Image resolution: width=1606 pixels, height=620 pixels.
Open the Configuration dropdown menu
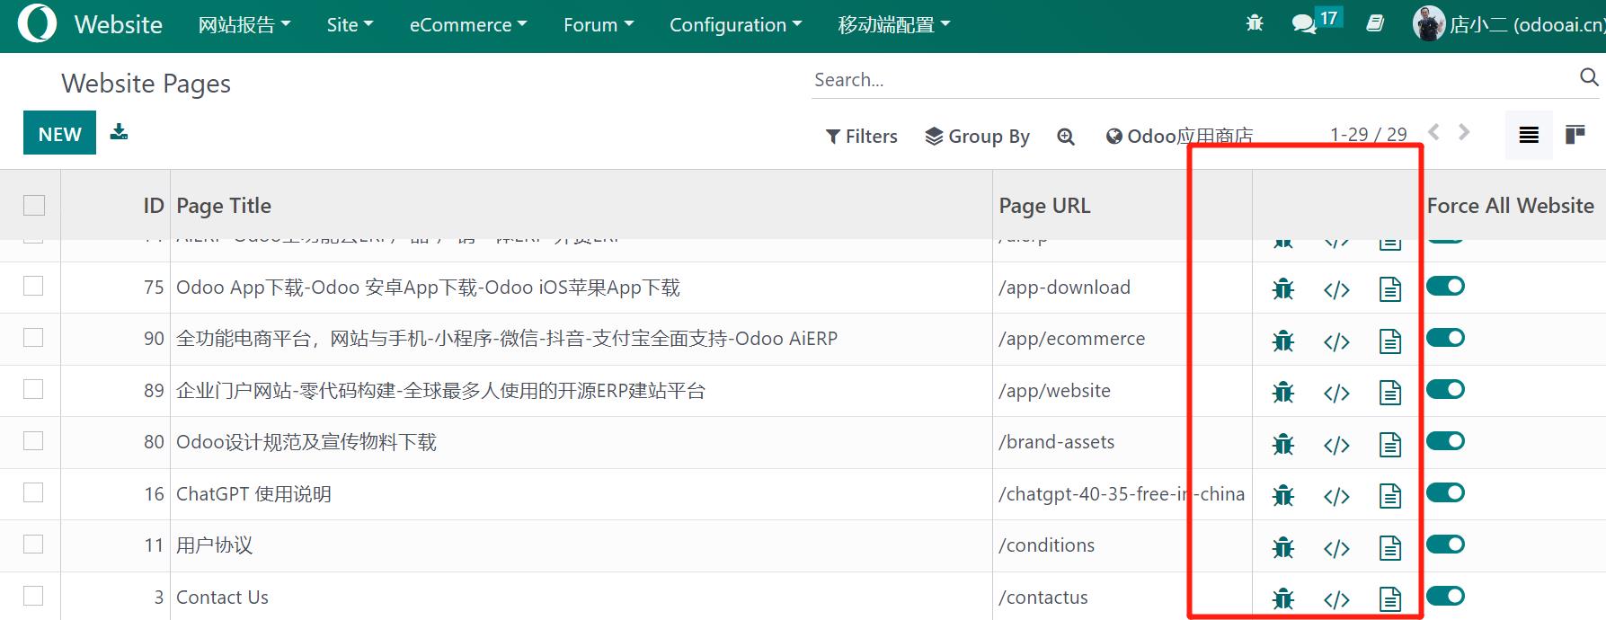point(736,25)
